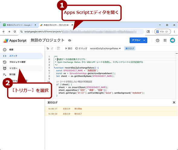Expand the recordDailyExchangeRates function dropdown
The image size is (178, 150).
point(105,48)
